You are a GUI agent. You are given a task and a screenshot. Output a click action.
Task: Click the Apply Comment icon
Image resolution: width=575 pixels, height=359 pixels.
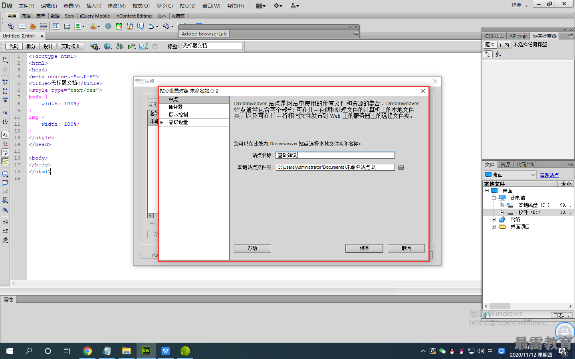click(x=5, y=174)
